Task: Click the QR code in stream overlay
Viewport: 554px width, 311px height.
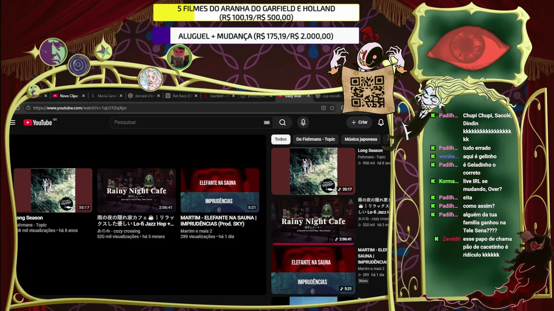Action: click(x=367, y=91)
